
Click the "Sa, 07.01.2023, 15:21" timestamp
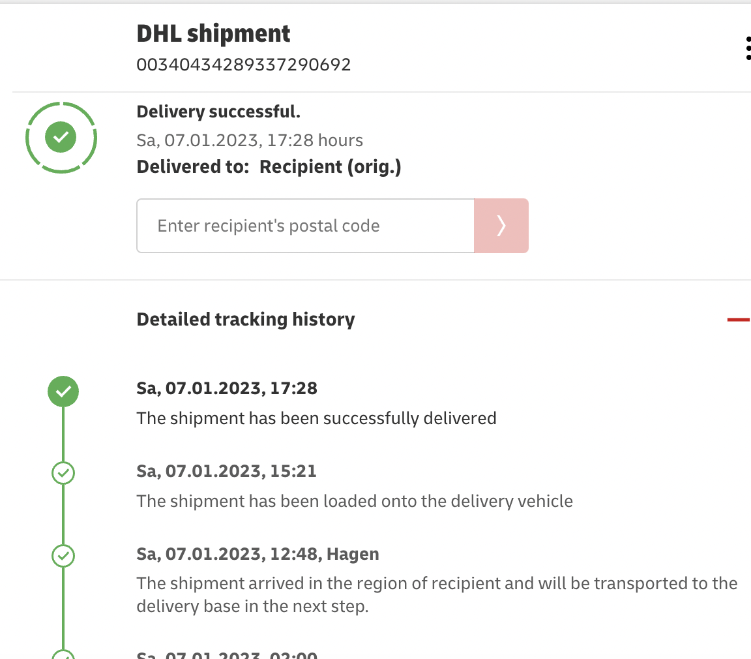point(226,471)
